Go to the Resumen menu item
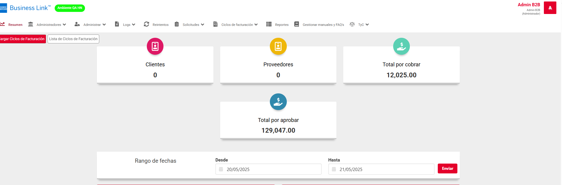The height and width of the screenshot is (185, 562). pos(15,25)
